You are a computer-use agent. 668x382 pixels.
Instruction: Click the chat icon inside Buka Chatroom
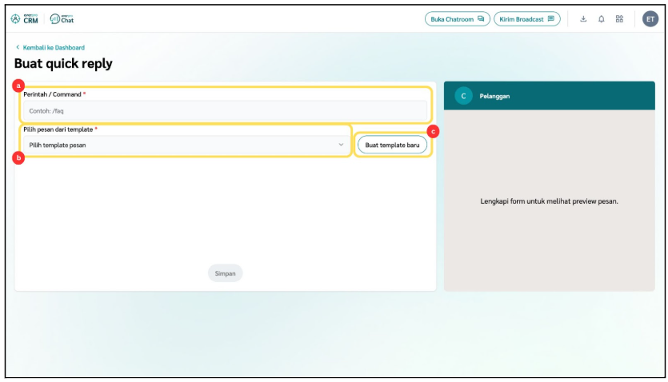tap(481, 19)
